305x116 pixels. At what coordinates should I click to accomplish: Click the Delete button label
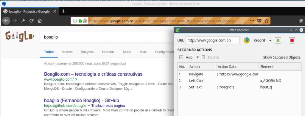tap(213, 57)
